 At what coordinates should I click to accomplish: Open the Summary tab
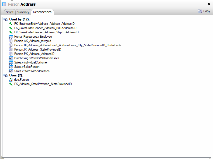click(23, 12)
